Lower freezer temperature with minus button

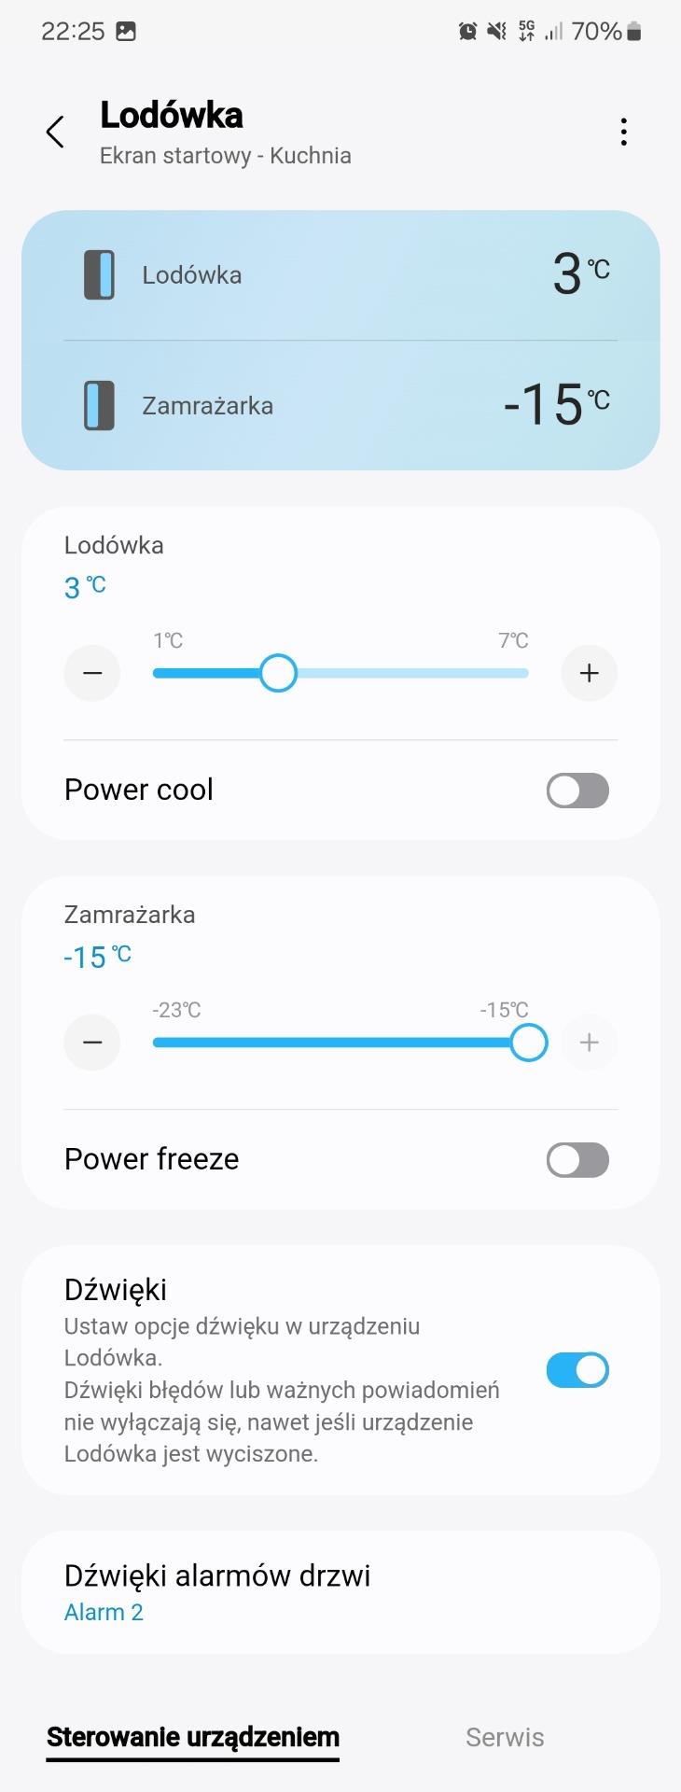(92, 1043)
